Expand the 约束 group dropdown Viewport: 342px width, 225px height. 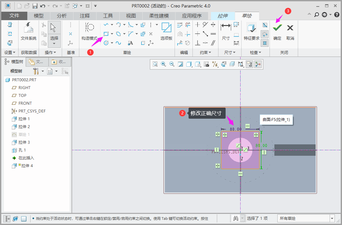click(205, 52)
